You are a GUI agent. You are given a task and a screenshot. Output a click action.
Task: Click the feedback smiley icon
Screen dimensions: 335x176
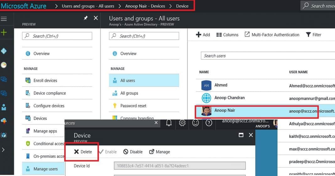pyautogui.click(x=196, y=123)
